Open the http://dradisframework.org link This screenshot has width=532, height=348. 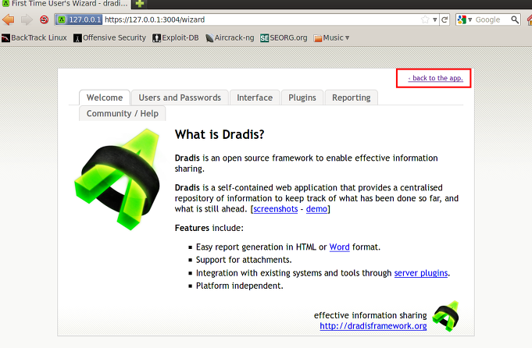[x=373, y=326]
